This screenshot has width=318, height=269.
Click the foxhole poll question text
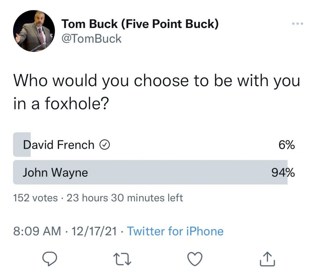coord(157,92)
